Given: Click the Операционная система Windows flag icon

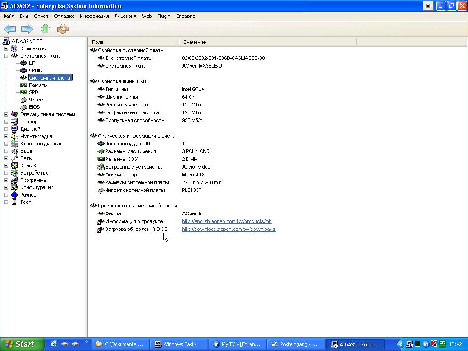Looking at the screenshot, I should pos(15,114).
